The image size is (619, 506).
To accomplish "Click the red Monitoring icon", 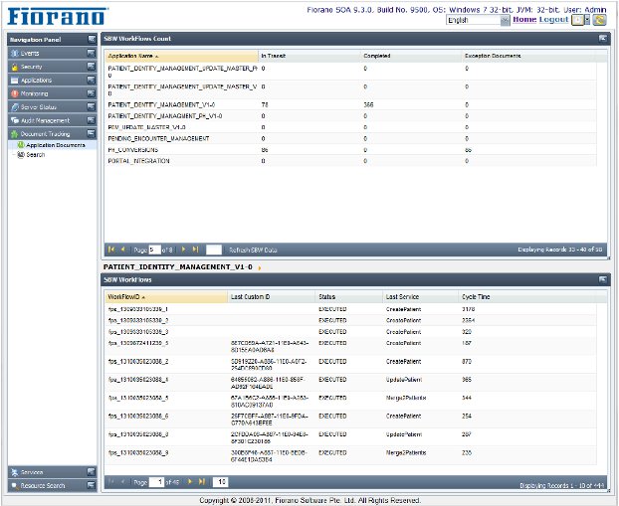I will (15, 93).
